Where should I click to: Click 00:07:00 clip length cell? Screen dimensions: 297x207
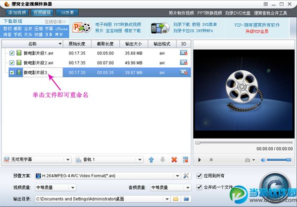tap(105, 63)
